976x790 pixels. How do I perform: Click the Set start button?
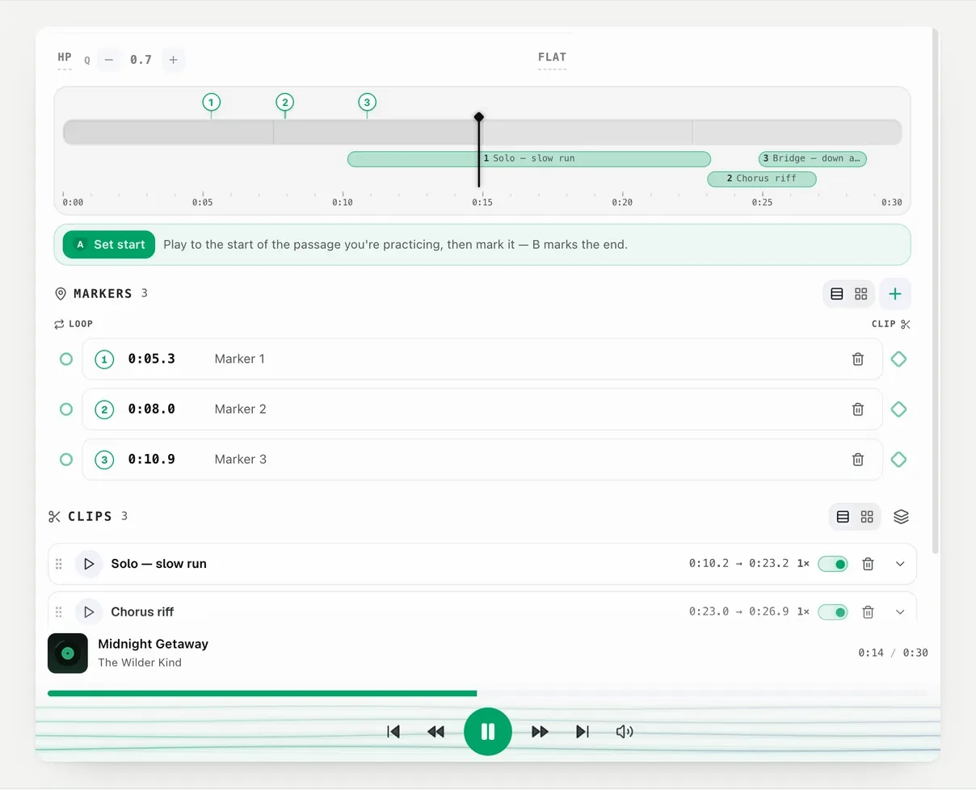[x=109, y=244]
